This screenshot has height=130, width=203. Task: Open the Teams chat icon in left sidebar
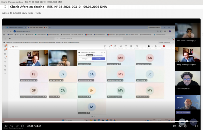point(5,50)
